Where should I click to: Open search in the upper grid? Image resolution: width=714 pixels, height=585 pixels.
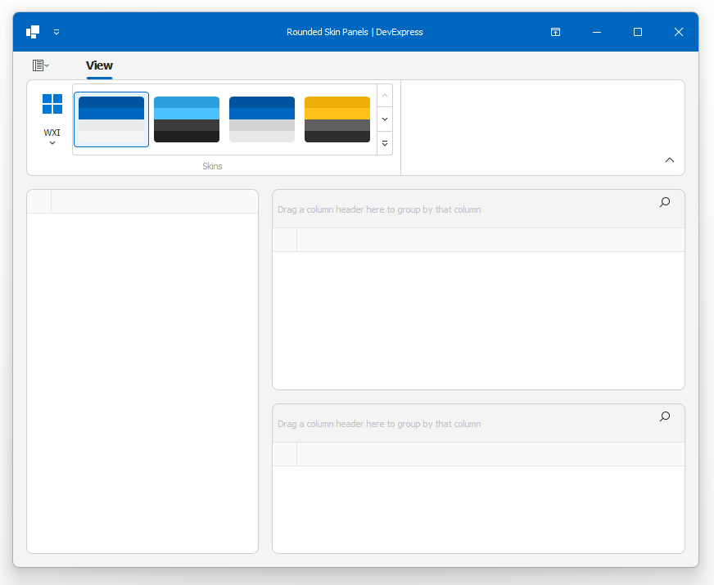click(x=665, y=202)
